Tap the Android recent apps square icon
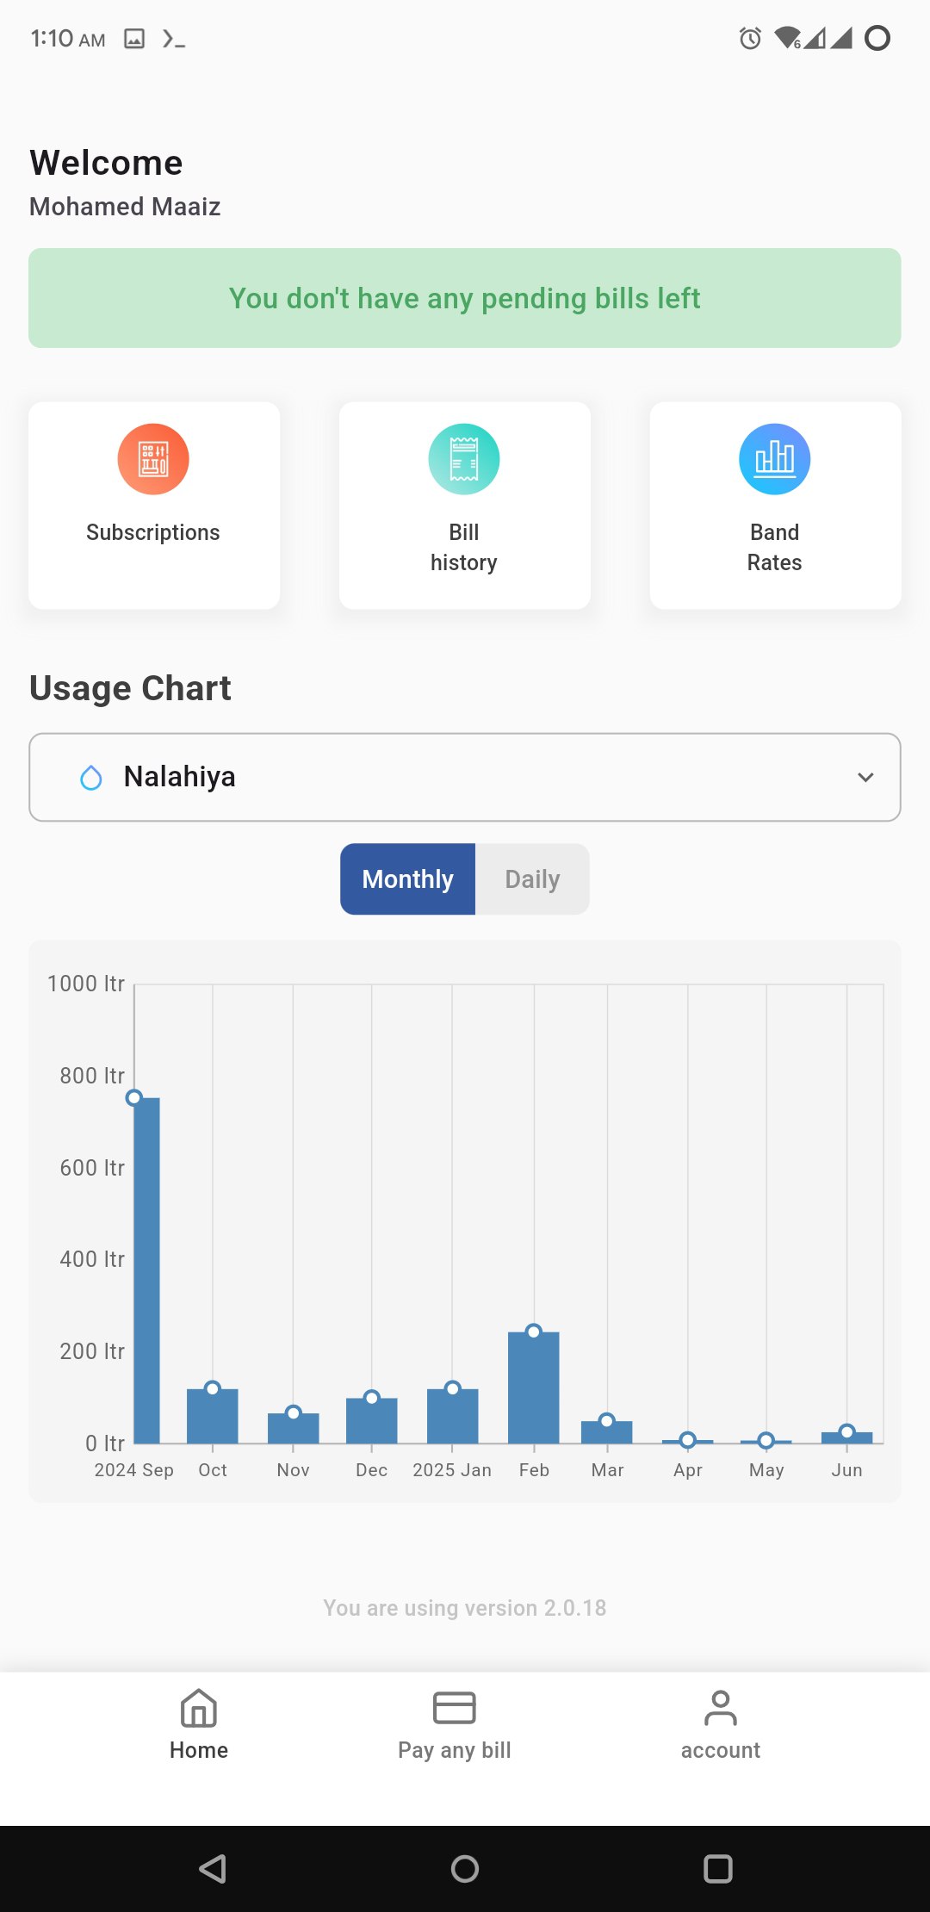The height and width of the screenshot is (1912, 930). click(x=717, y=1869)
